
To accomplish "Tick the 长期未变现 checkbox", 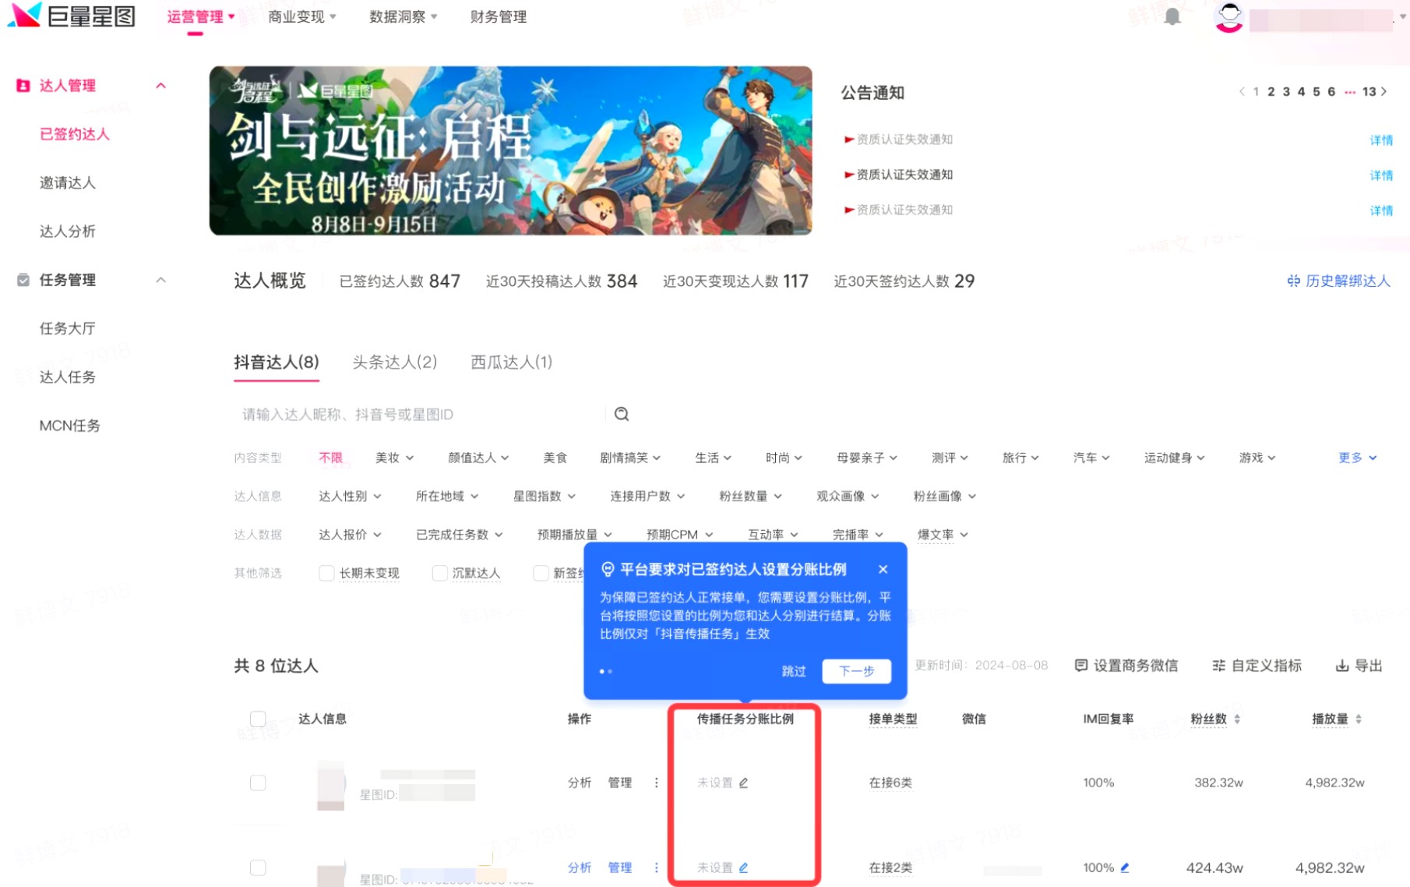I will click(x=326, y=573).
